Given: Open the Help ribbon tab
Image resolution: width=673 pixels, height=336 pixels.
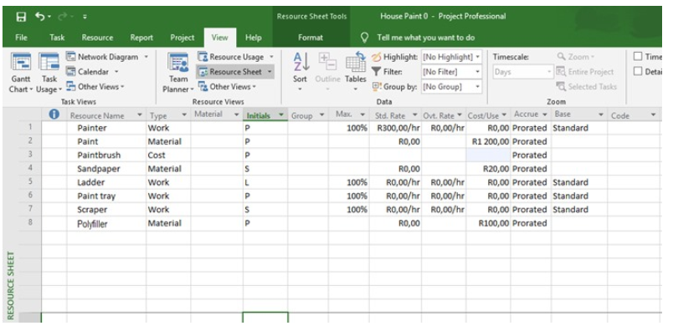Looking at the screenshot, I should tap(254, 38).
